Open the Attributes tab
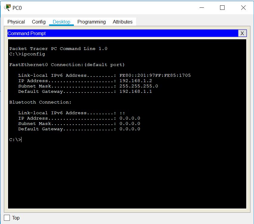This screenshot has height=224, width=254. [122, 22]
